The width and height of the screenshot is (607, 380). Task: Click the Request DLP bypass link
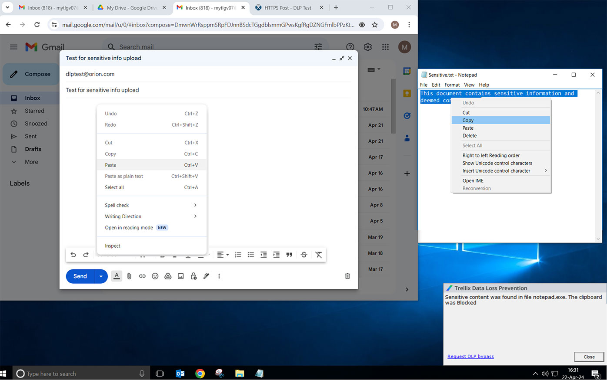470,357
